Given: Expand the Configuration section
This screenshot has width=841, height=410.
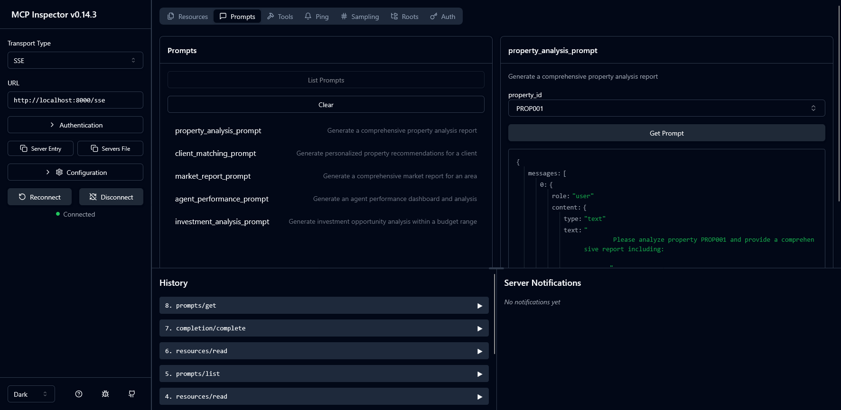Looking at the screenshot, I should click(x=75, y=172).
